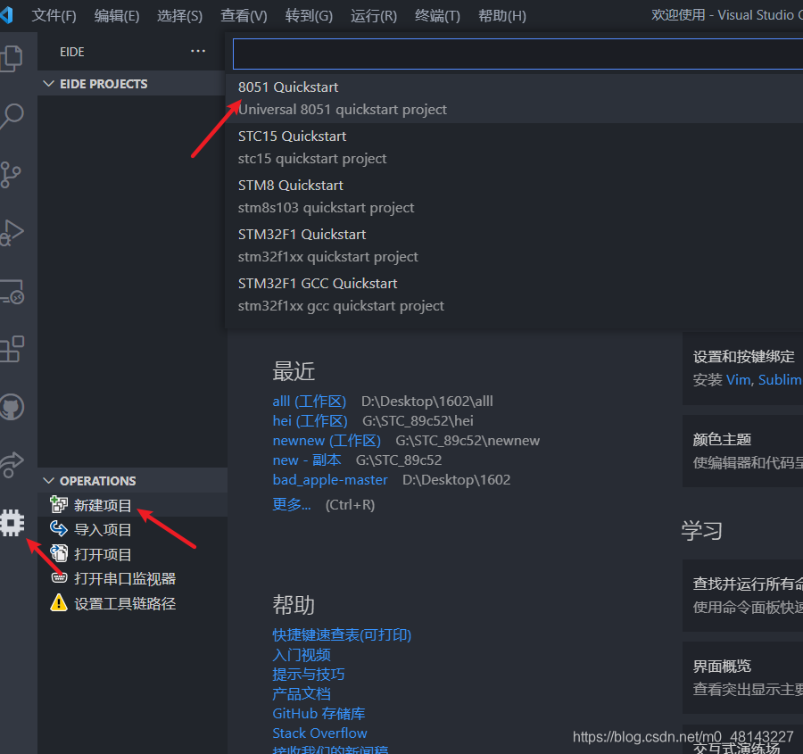Viewport: 803px width, 754px height.
Task: Click the import project icon
Action: pyautogui.click(x=58, y=528)
